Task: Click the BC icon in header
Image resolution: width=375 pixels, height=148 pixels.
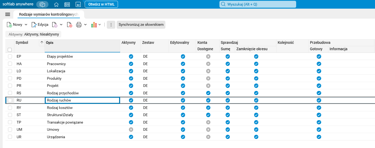Action: (x=78, y=4)
